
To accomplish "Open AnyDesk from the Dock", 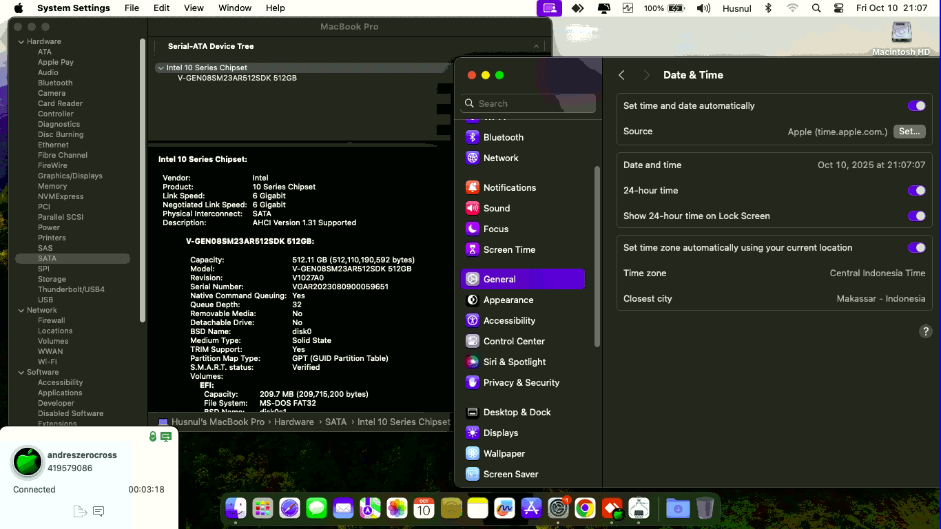I will tap(612, 508).
